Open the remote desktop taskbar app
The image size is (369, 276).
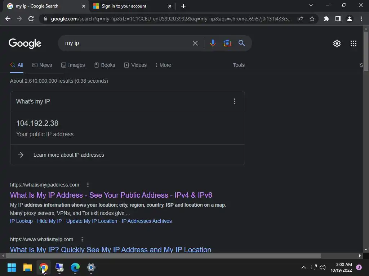point(59,267)
